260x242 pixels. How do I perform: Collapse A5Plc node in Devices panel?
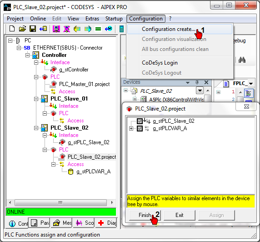click(x=135, y=99)
